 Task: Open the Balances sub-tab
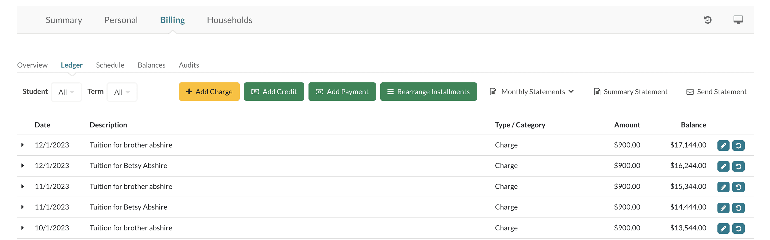click(152, 65)
